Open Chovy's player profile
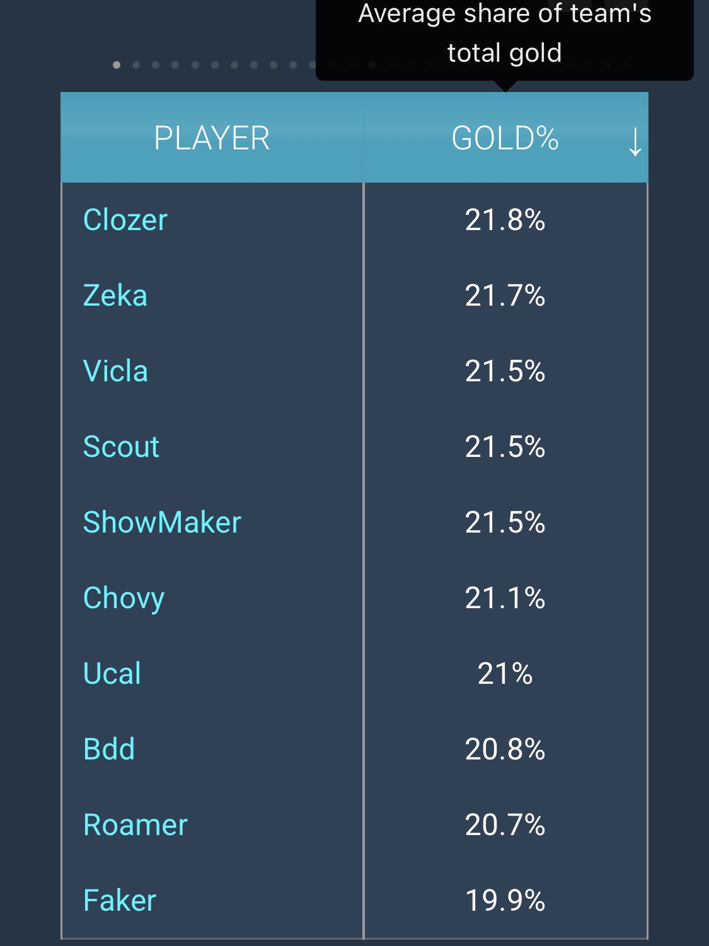Image resolution: width=709 pixels, height=946 pixels. click(x=124, y=598)
